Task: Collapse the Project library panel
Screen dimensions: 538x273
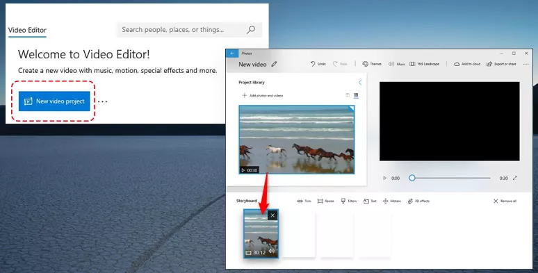Action: [x=360, y=82]
